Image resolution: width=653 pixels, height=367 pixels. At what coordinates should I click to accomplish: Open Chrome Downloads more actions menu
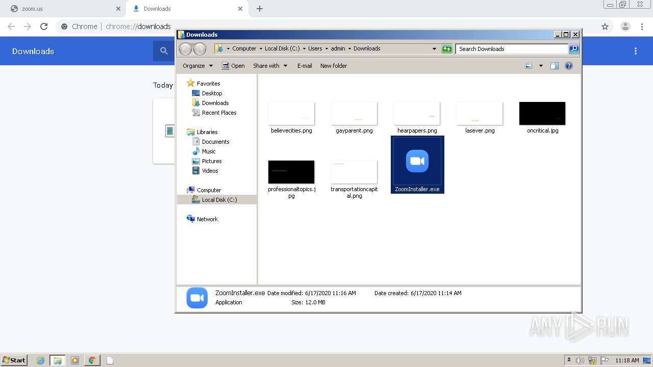pos(636,51)
